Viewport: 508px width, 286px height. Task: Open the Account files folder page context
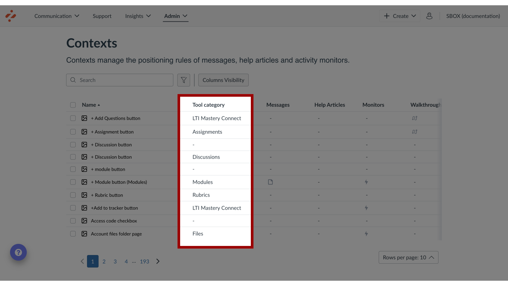tap(116, 234)
